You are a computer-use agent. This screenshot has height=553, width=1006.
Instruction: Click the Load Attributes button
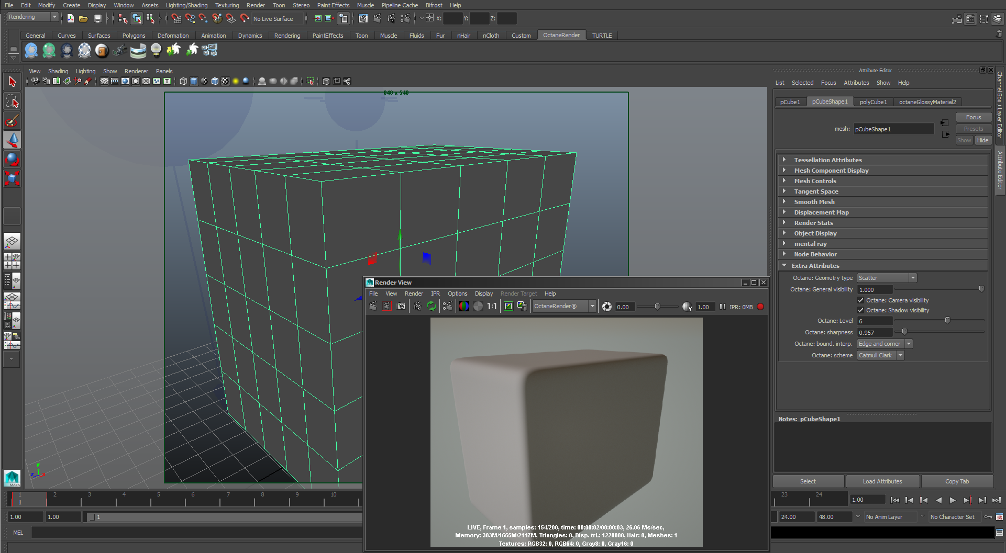point(882,481)
